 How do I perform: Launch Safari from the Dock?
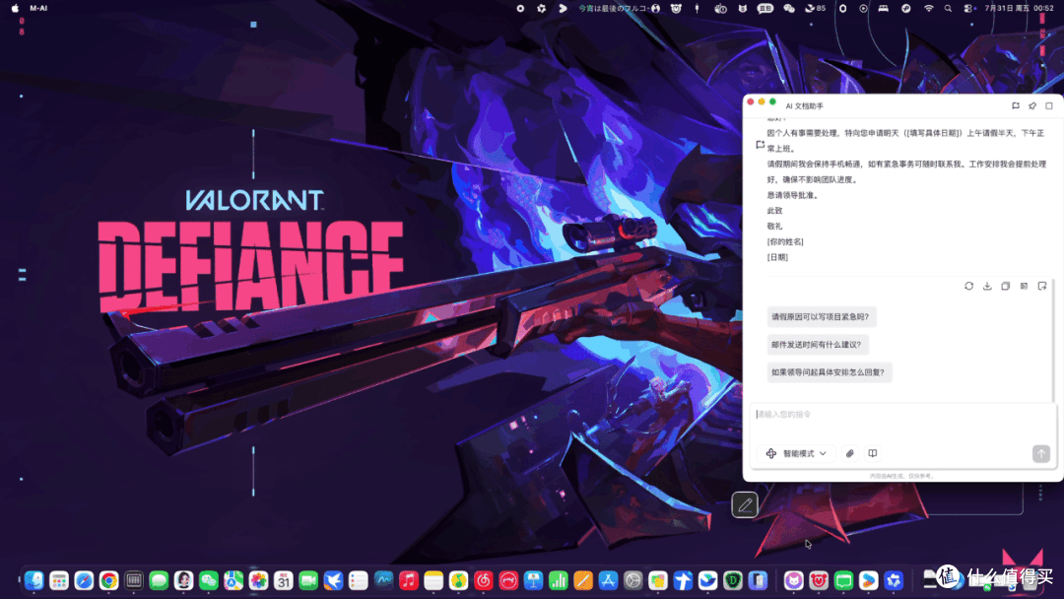(84, 580)
